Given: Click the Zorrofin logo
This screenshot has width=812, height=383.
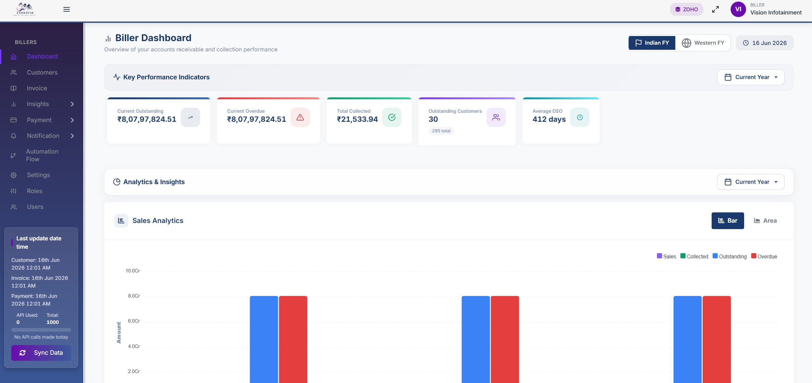Looking at the screenshot, I should pyautogui.click(x=25, y=9).
